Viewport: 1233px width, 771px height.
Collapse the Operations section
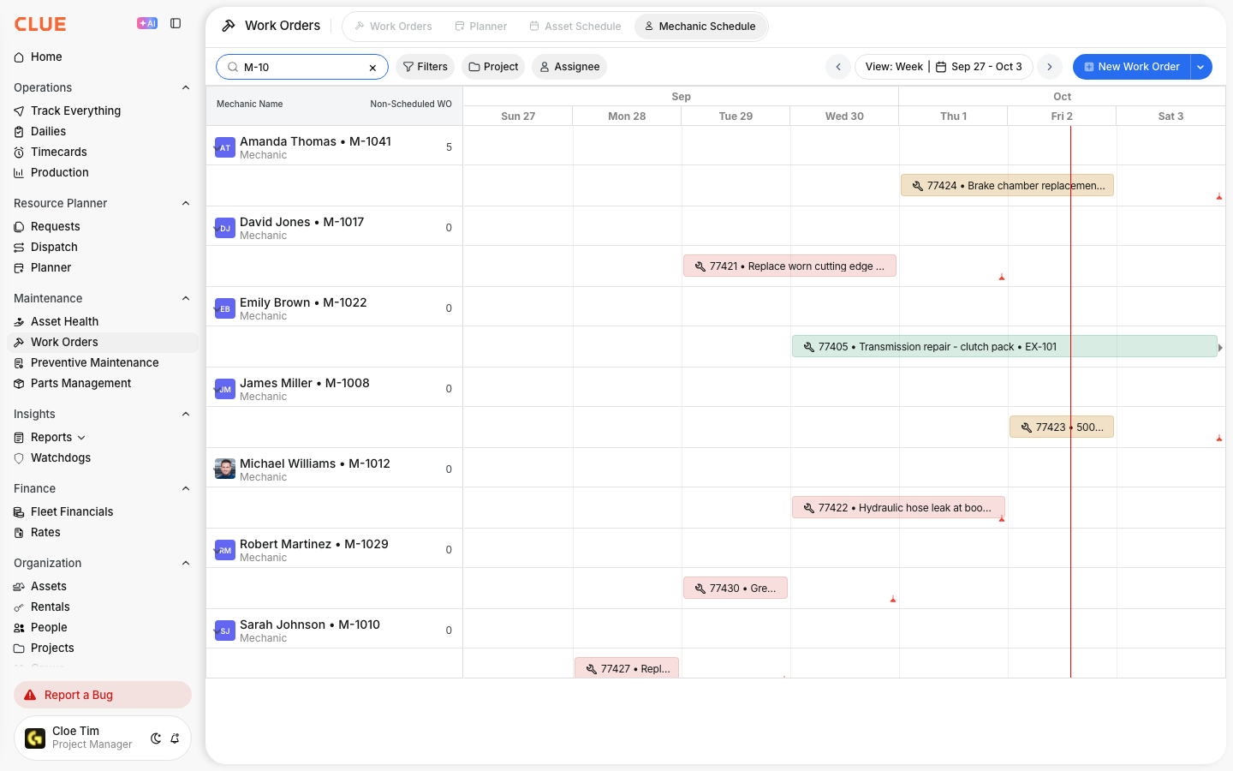tap(186, 87)
